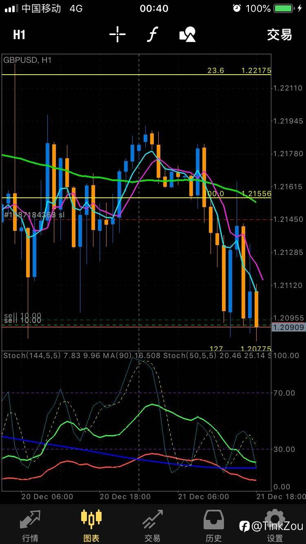Tap the 20 Dec 18:00 time label
This screenshot has height=544, width=306.
point(125,497)
